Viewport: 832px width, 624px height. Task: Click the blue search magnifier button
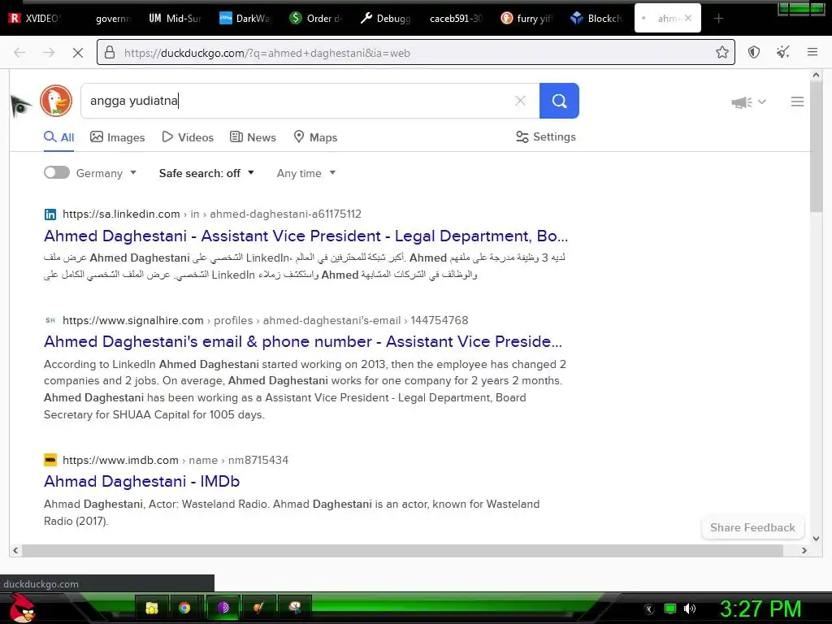[559, 101]
